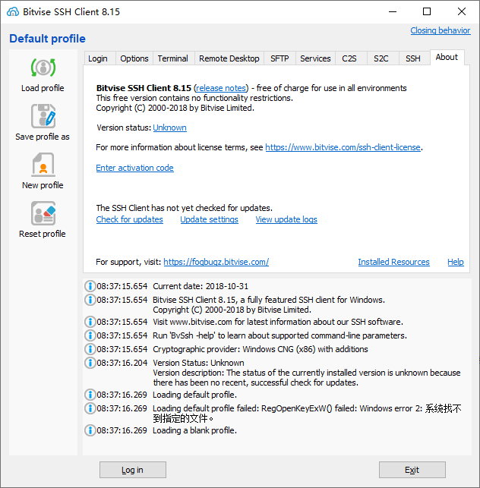Open the fogbugz.bitvise.com support link
This screenshot has height=488, width=480.
point(216,262)
